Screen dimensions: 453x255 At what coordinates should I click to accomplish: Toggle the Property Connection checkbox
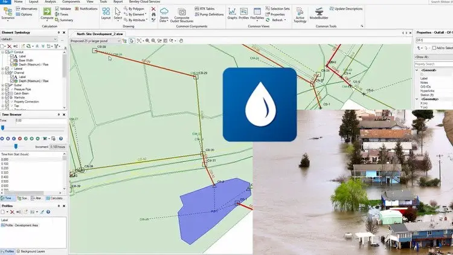click(x=7, y=102)
